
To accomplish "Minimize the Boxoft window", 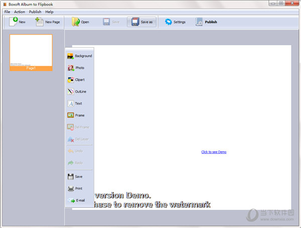I will (x=273, y=4).
